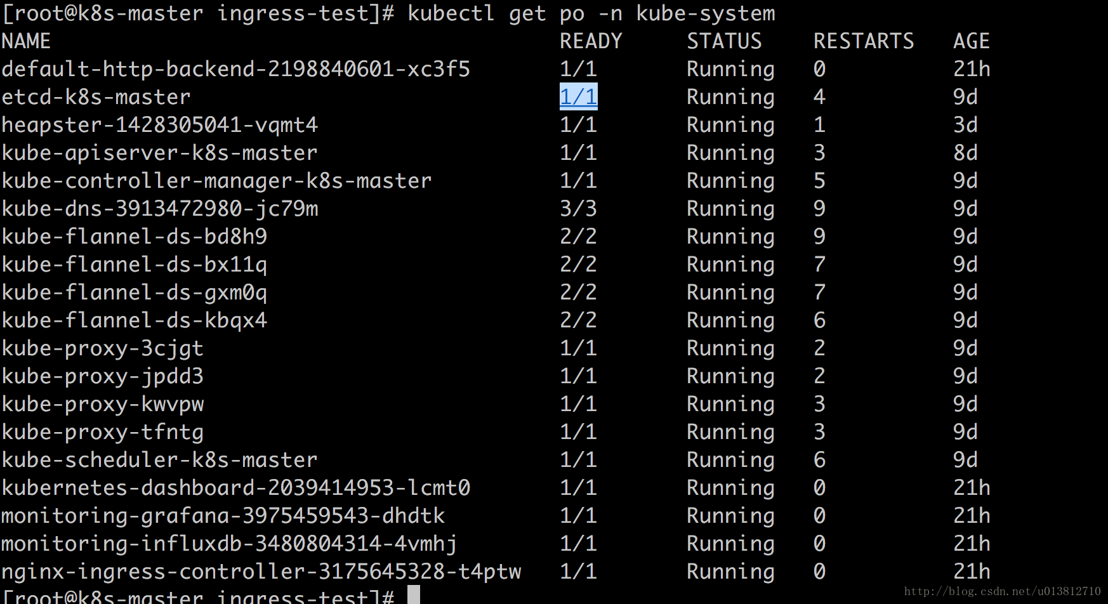1108x604 pixels.
Task: Click the 3d age value for heapster
Action: tap(965, 125)
